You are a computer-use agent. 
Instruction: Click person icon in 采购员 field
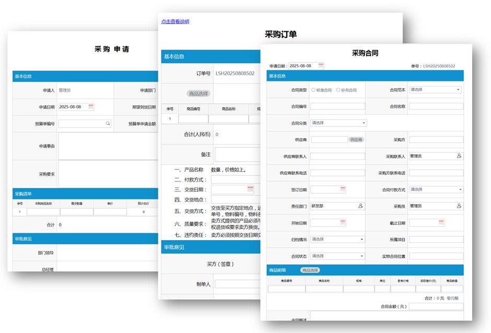[459, 206]
